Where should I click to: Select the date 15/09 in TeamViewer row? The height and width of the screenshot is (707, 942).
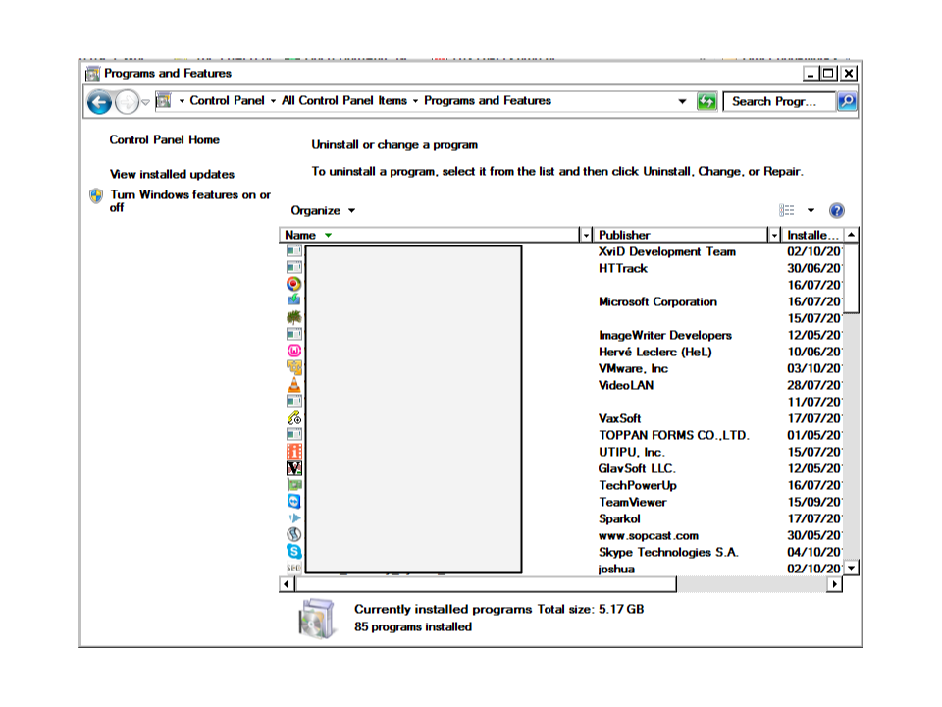pyautogui.click(x=813, y=502)
